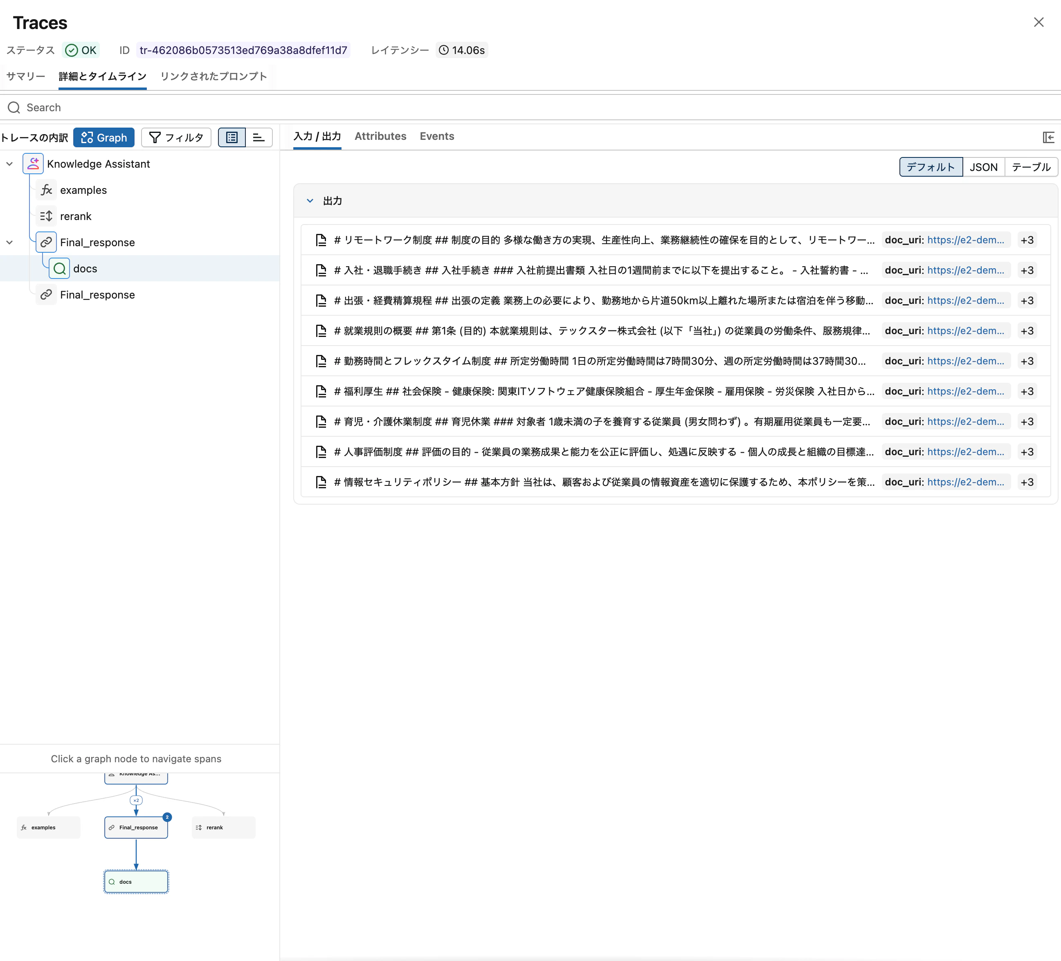Click the OK status check icon

coord(72,50)
